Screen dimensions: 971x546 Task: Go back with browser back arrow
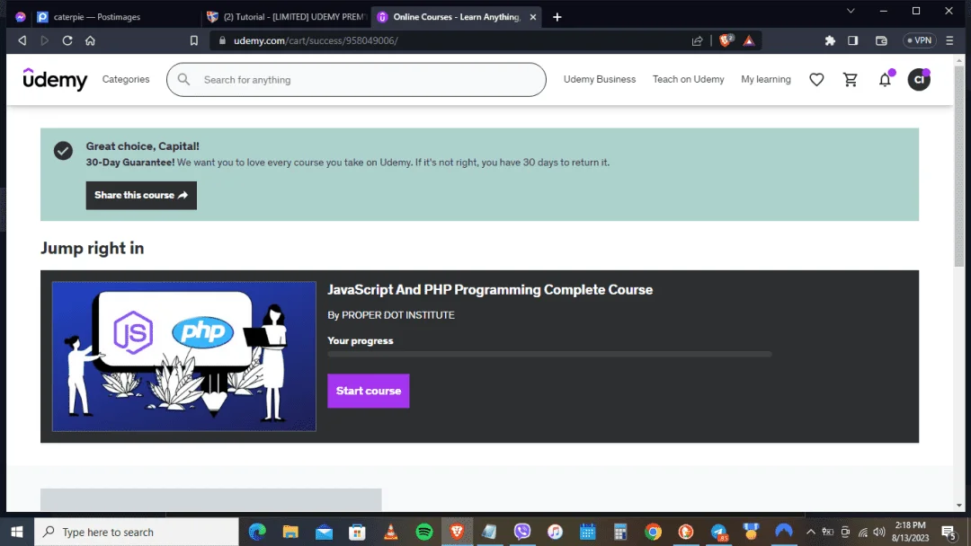tap(22, 40)
